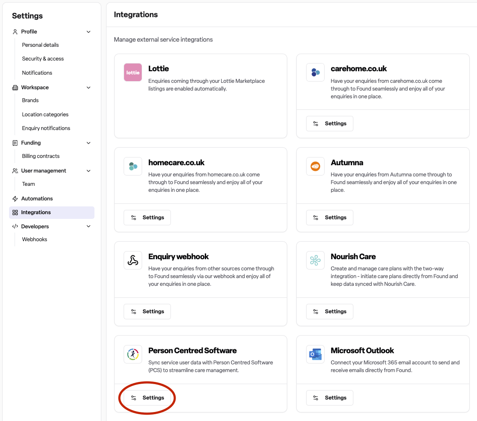
Task: Click the Person Centred Software title
Action: 193,351
